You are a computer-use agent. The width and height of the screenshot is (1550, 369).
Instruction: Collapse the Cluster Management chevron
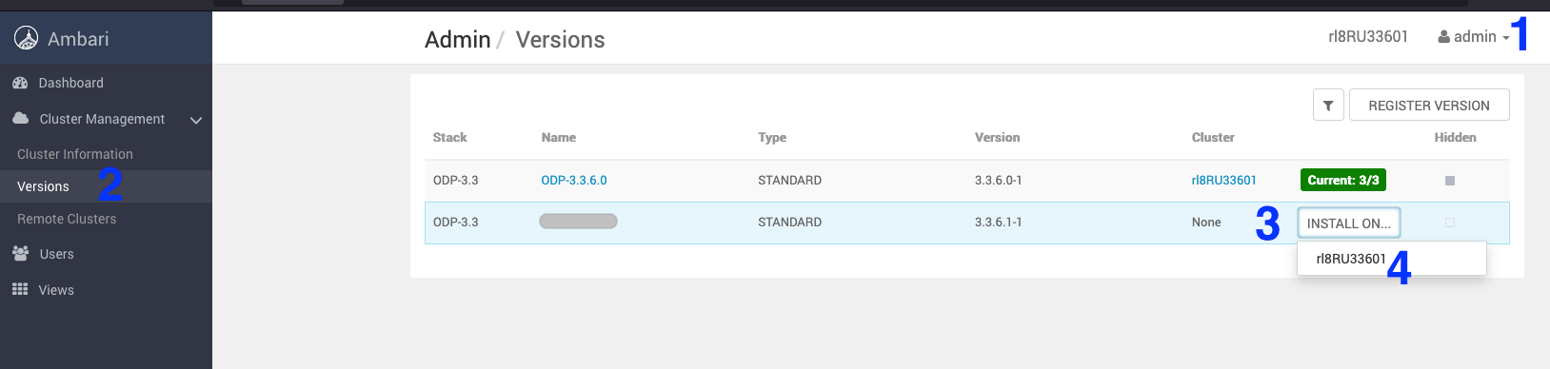click(196, 120)
